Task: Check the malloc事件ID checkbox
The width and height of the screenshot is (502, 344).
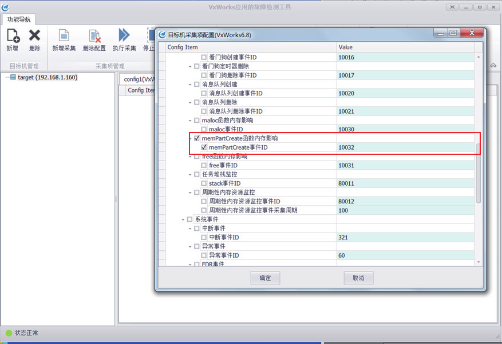Action: (x=204, y=130)
